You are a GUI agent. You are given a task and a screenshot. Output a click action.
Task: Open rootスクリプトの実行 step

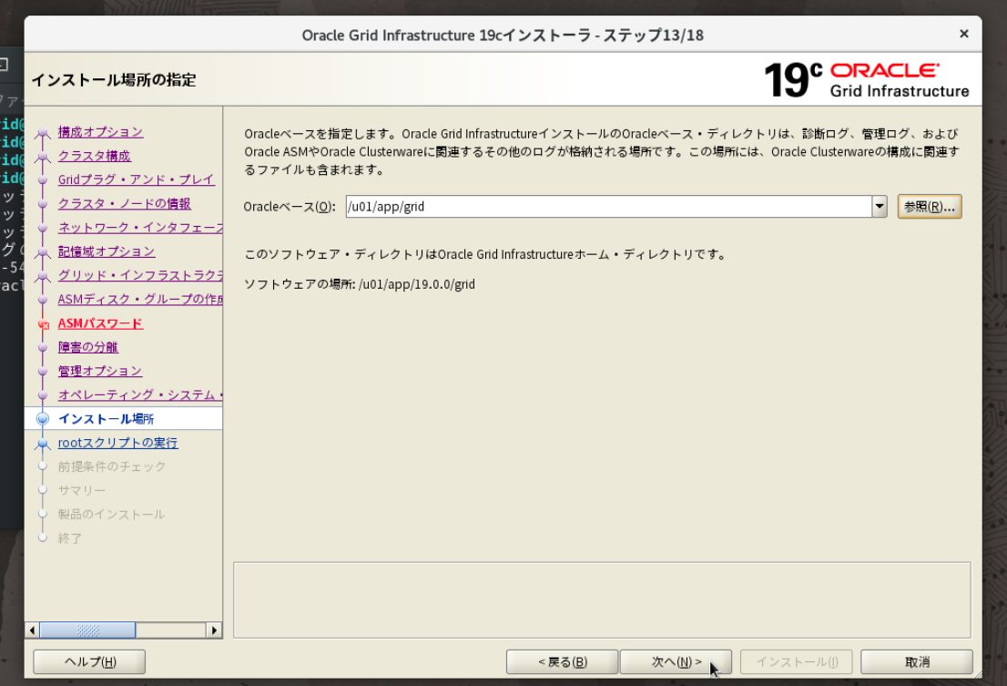[117, 443]
